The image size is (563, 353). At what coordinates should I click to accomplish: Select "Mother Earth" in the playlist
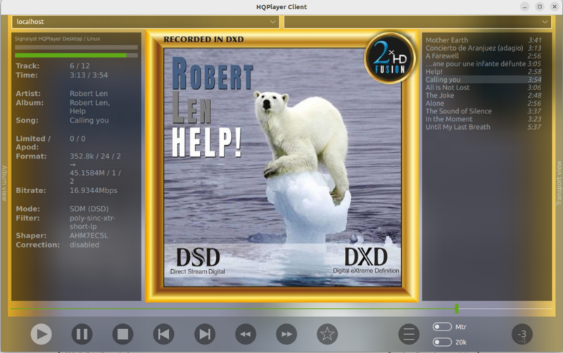pos(447,40)
